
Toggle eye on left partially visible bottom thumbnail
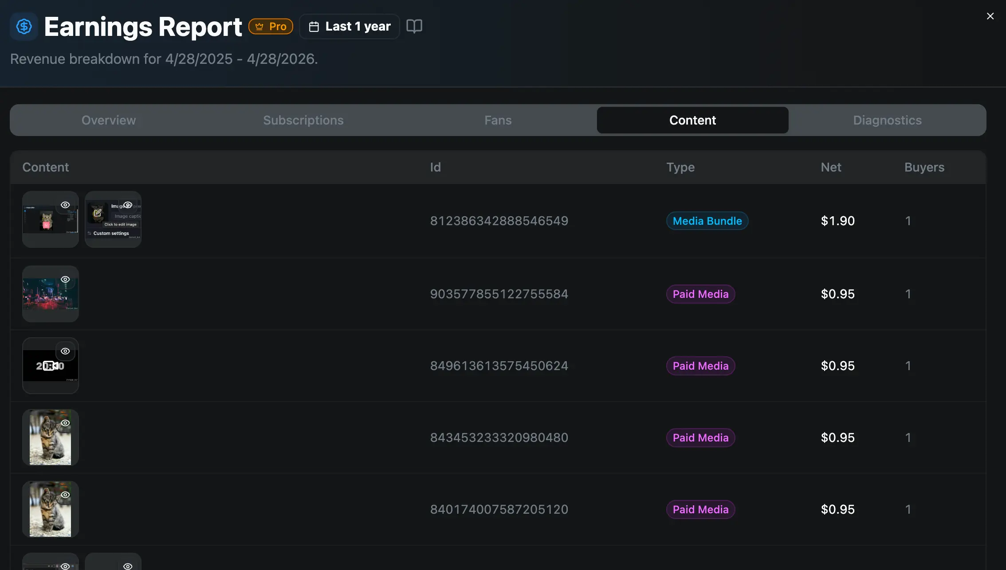(65, 566)
